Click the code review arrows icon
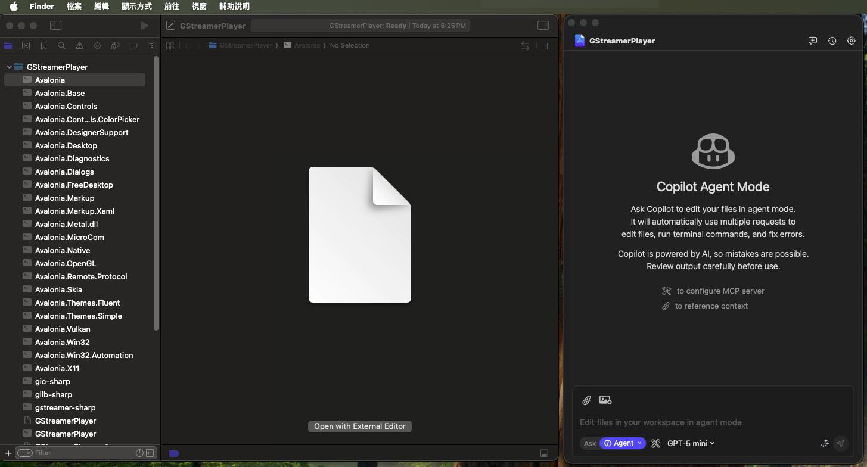Screen dimensions: 867x467 point(525,45)
